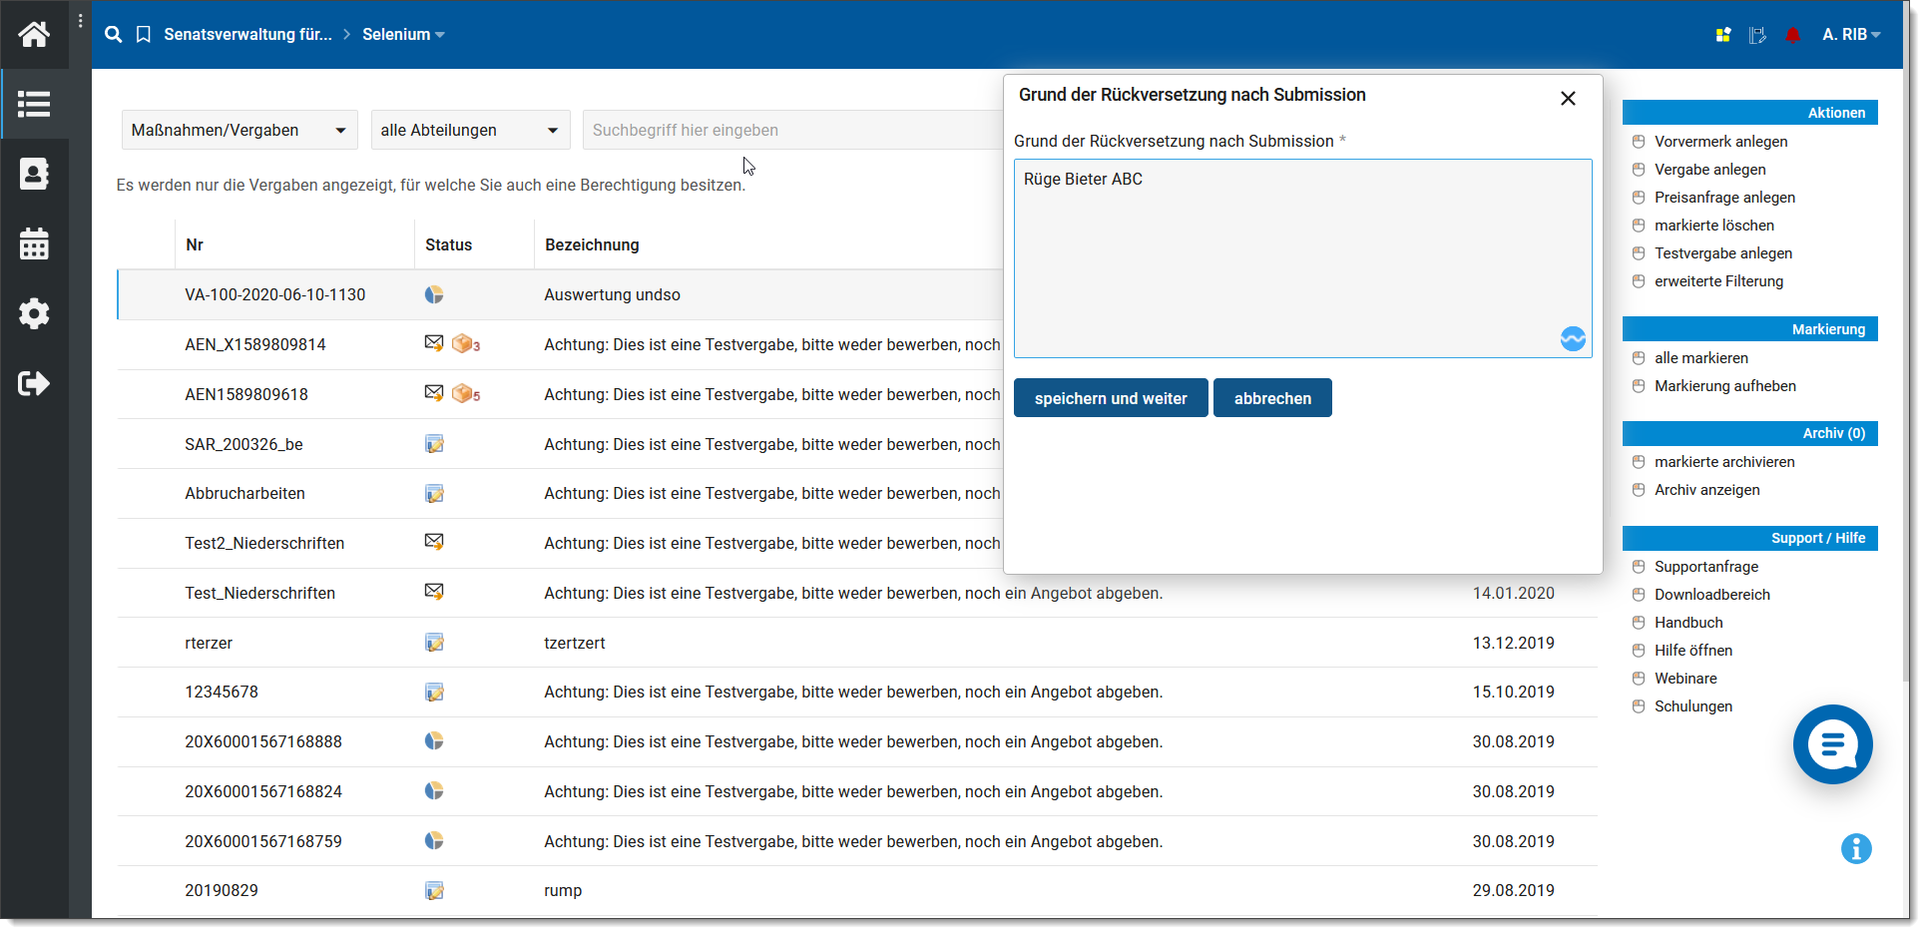The height and width of the screenshot is (934, 1925).
Task: Click status icon of SAR_200326_be
Action: tap(434, 444)
